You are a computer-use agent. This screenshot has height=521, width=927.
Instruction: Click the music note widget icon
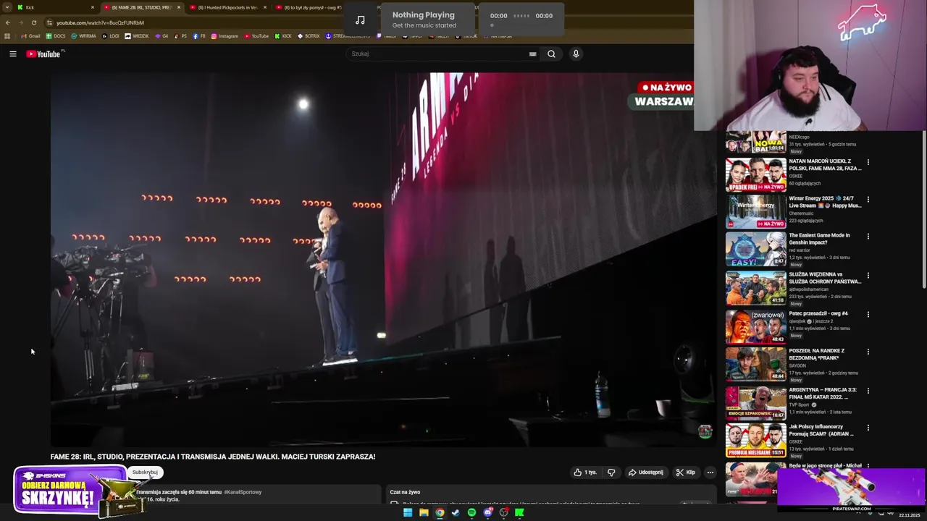pyautogui.click(x=360, y=20)
